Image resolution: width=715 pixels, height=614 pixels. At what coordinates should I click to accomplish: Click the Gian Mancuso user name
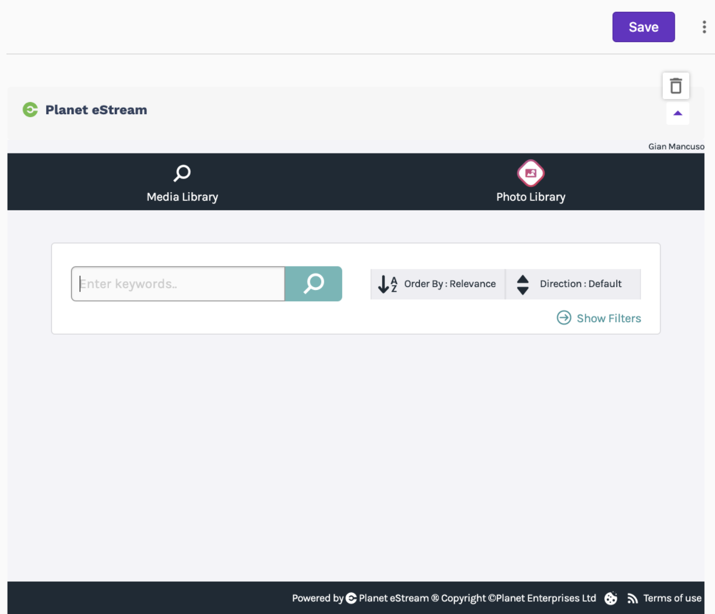676,146
